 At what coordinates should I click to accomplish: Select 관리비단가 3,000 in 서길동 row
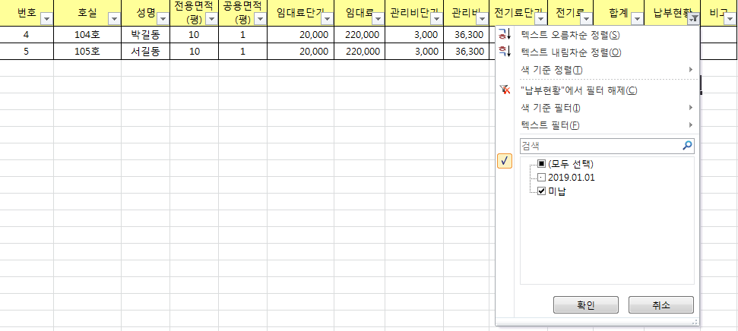(414, 52)
